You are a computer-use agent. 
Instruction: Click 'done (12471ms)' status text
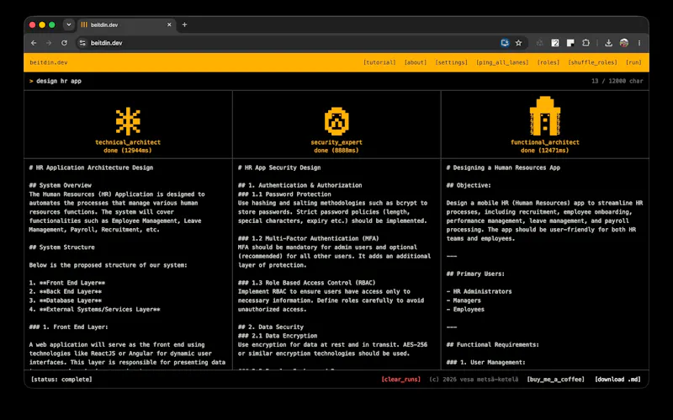(x=544, y=151)
